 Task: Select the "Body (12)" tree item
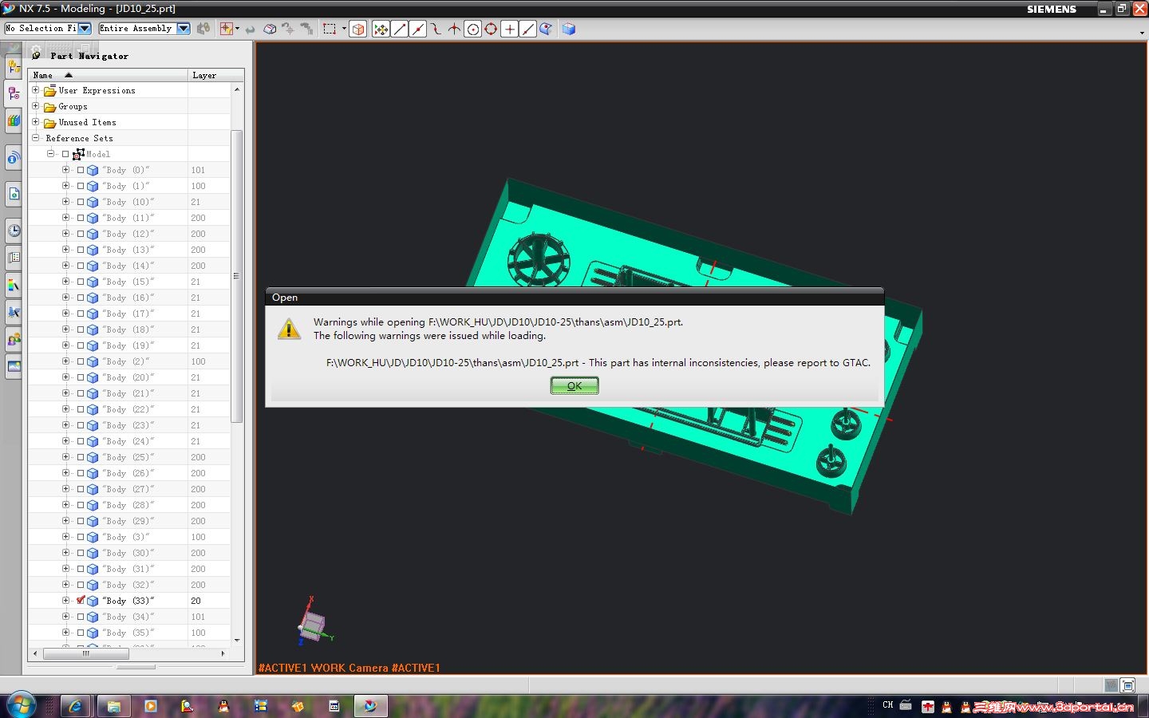(128, 234)
